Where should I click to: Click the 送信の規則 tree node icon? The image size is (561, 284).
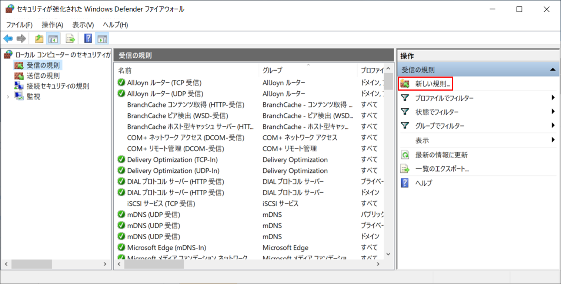point(19,76)
